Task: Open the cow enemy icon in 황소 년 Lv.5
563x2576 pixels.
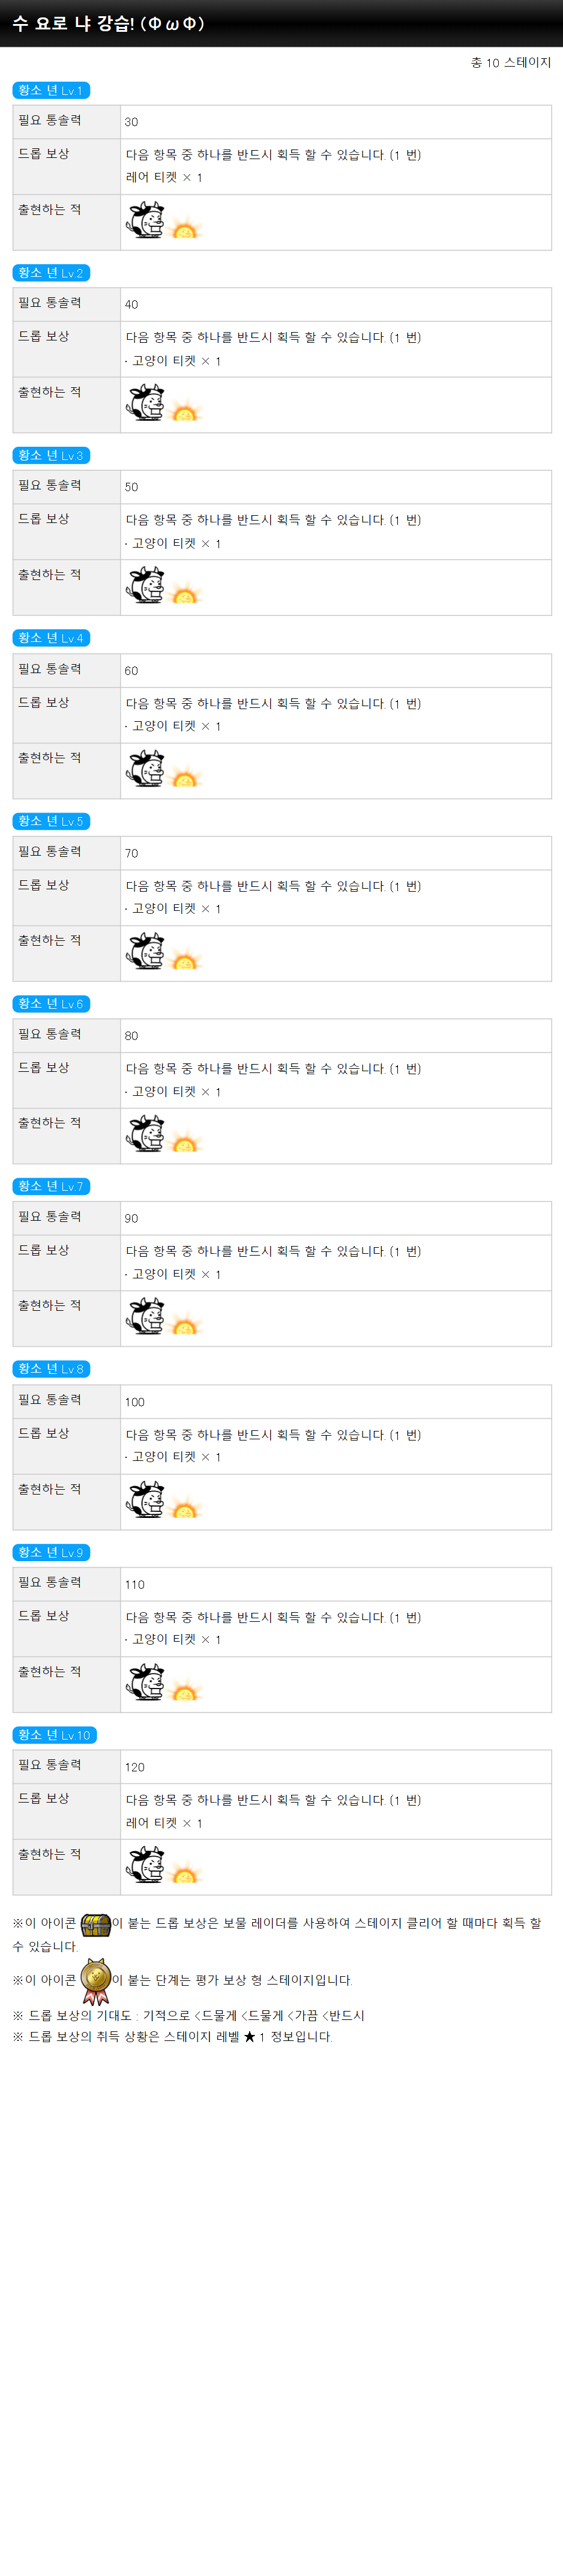Action: pos(146,950)
